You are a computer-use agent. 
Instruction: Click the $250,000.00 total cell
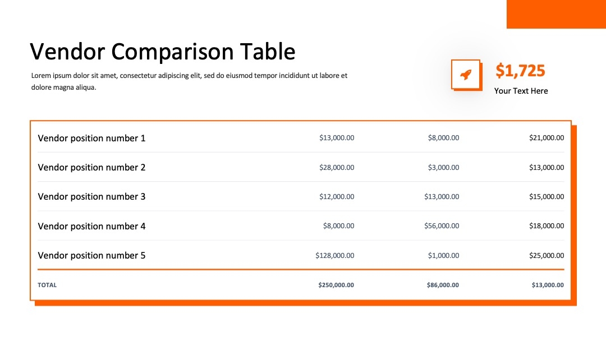click(336, 285)
